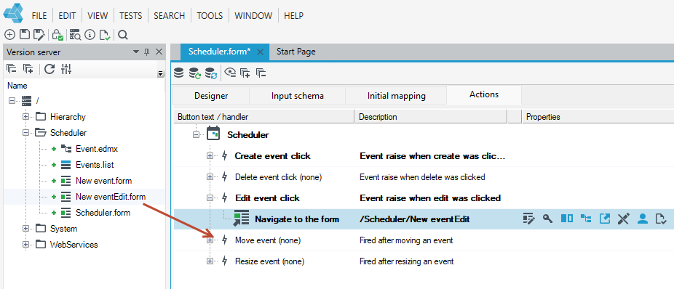This screenshot has width=674, height=289.
Task: Pin the Version server panel
Action: (146, 52)
